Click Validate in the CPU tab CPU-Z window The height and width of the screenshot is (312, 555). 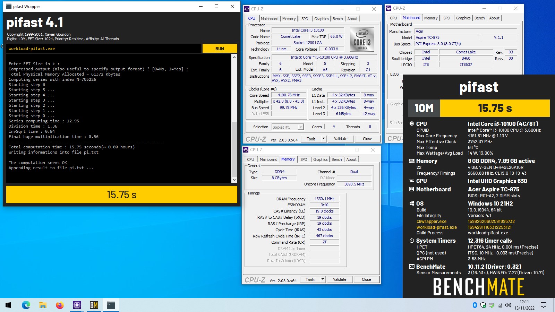(341, 139)
